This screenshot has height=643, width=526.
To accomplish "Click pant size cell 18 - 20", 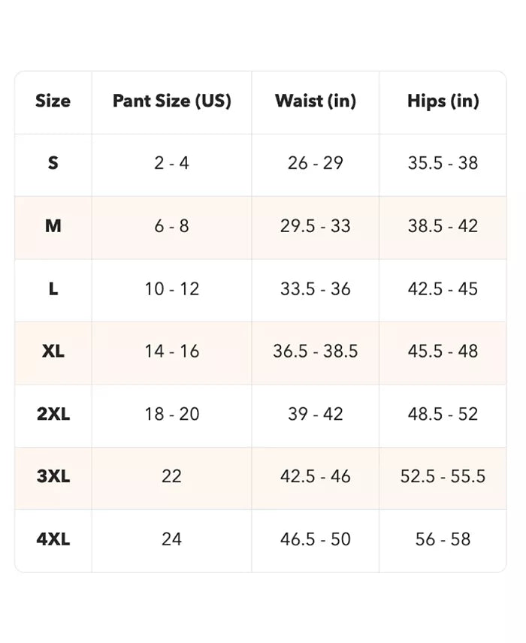I will click(x=172, y=414).
